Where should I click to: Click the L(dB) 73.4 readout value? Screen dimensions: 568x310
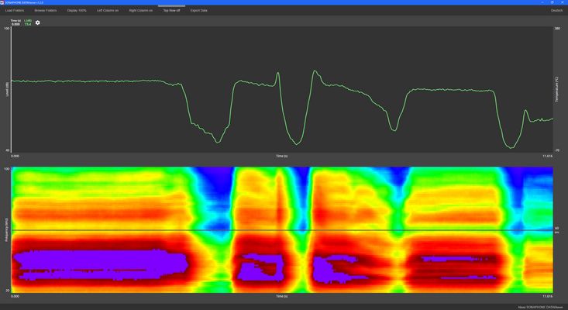[x=28, y=23]
